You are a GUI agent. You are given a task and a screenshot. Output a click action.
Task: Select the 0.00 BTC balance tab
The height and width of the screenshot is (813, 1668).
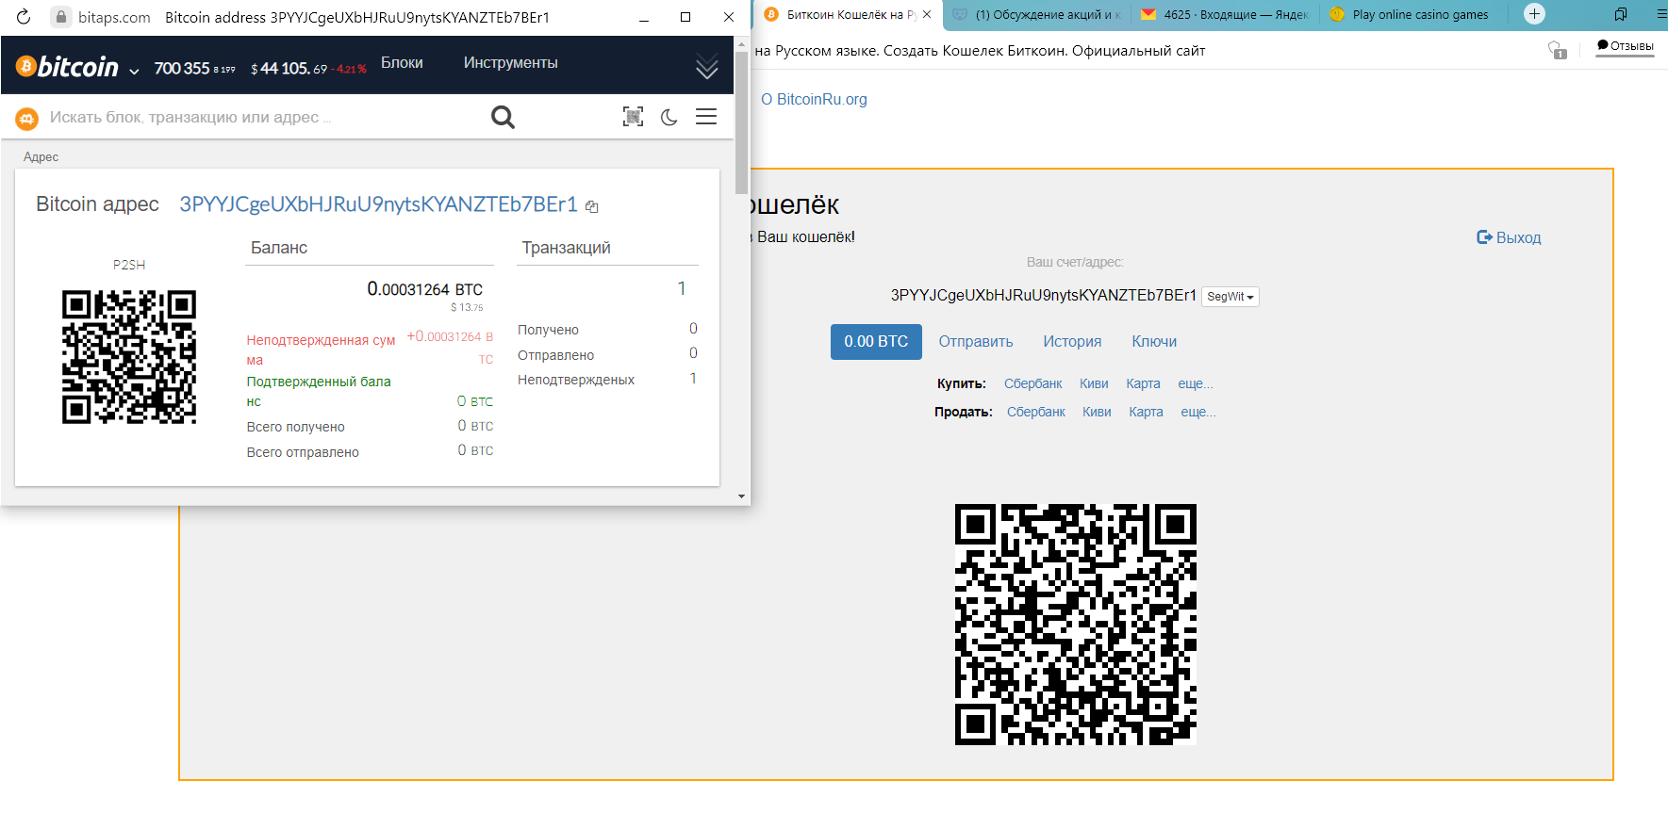[876, 342]
